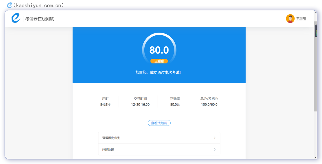322x164 pixels.
Task: Click the scrollbar down arrow
Action: point(315,157)
